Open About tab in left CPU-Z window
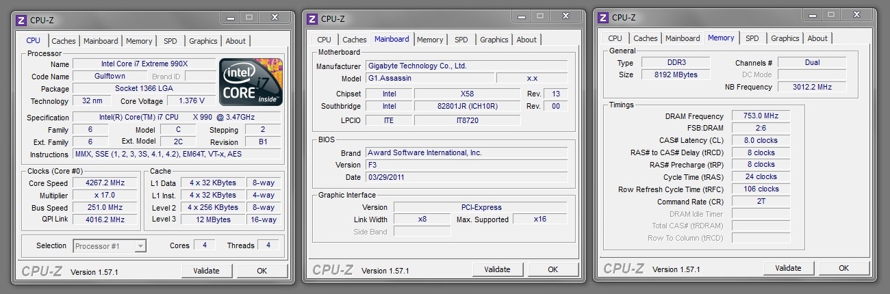890x294 pixels. tap(236, 41)
